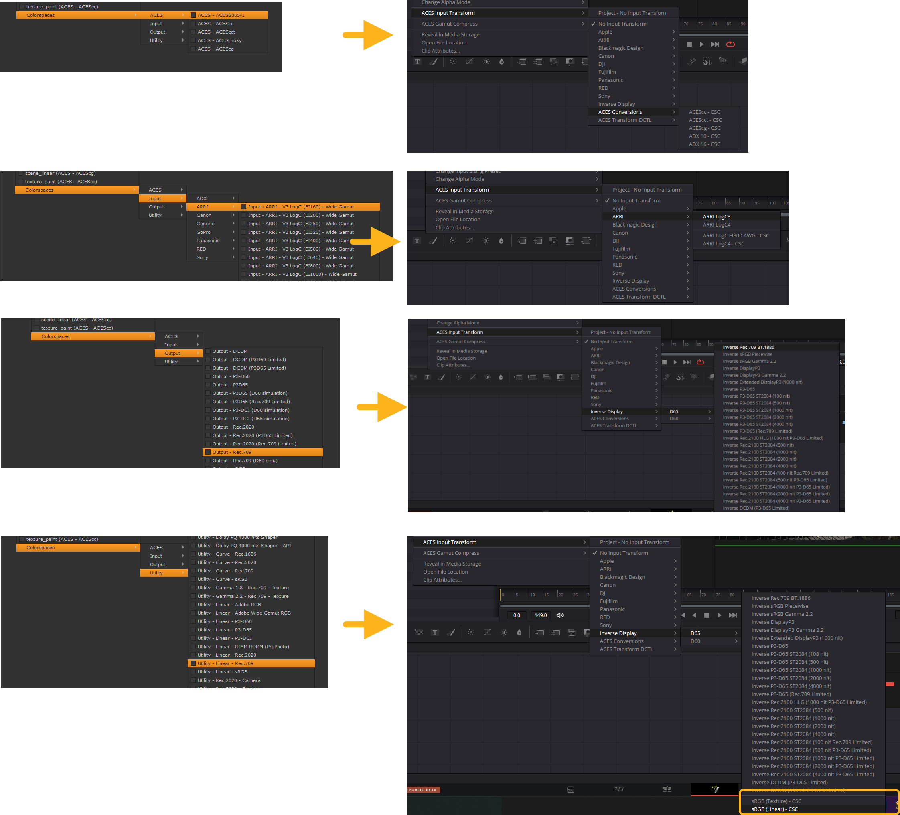Click the 0.0 render start time field
The height and width of the screenshot is (815, 900).
[517, 615]
